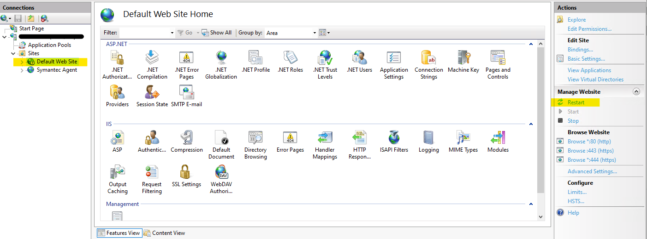Switch to the Features View tab
This screenshot has height=239, width=647.
[119, 233]
